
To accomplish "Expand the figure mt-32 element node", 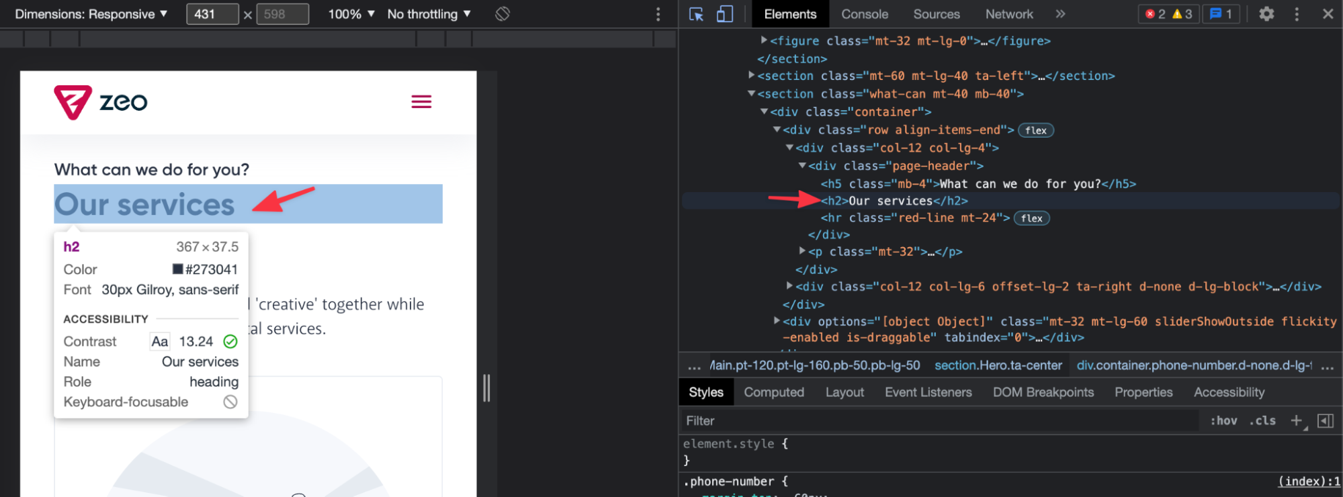I will pos(764,41).
